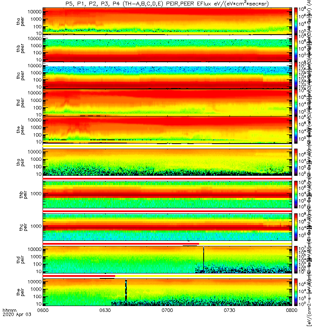Select the "thc peer" panel label
The height and width of the screenshot is (334, 313).
tap(20, 76)
